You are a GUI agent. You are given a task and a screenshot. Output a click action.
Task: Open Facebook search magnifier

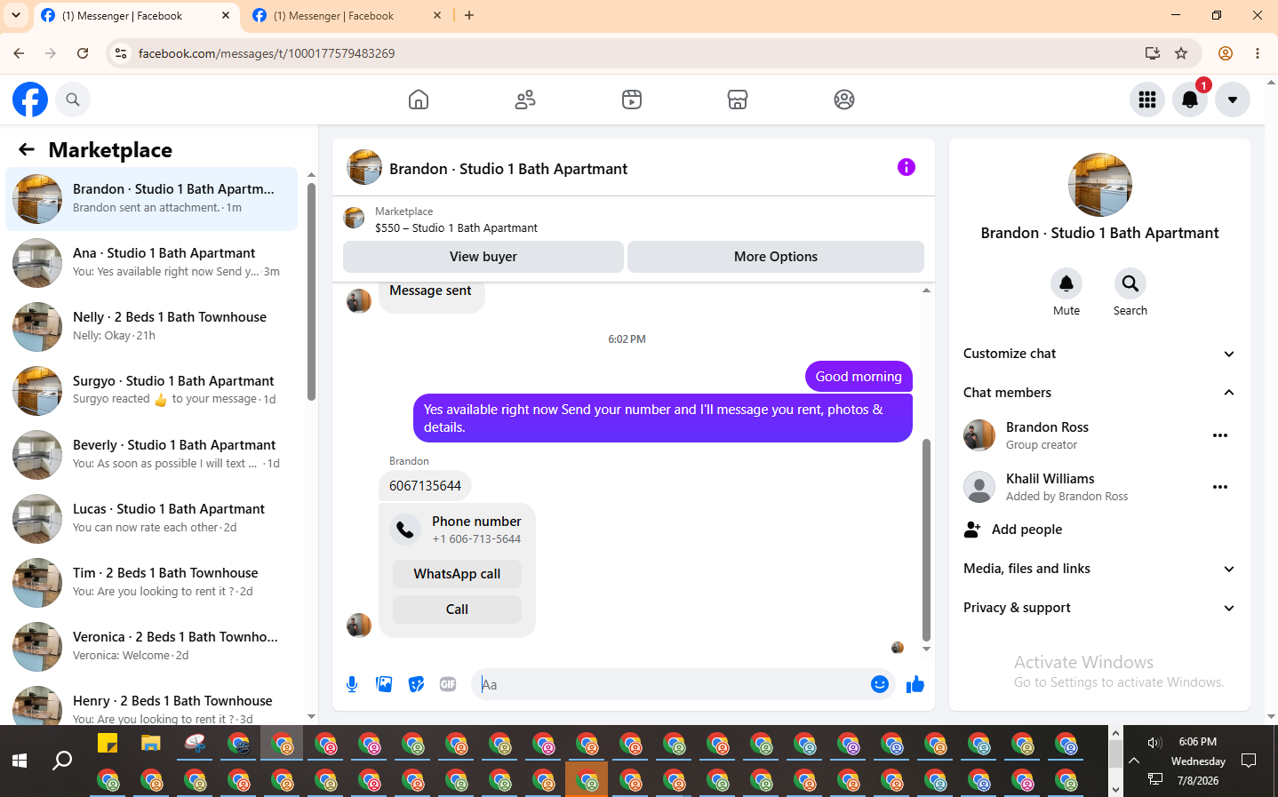click(73, 100)
